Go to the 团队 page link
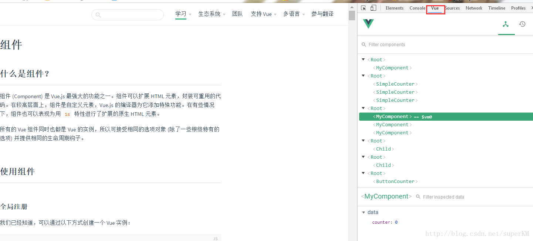533x241 pixels. [237, 14]
